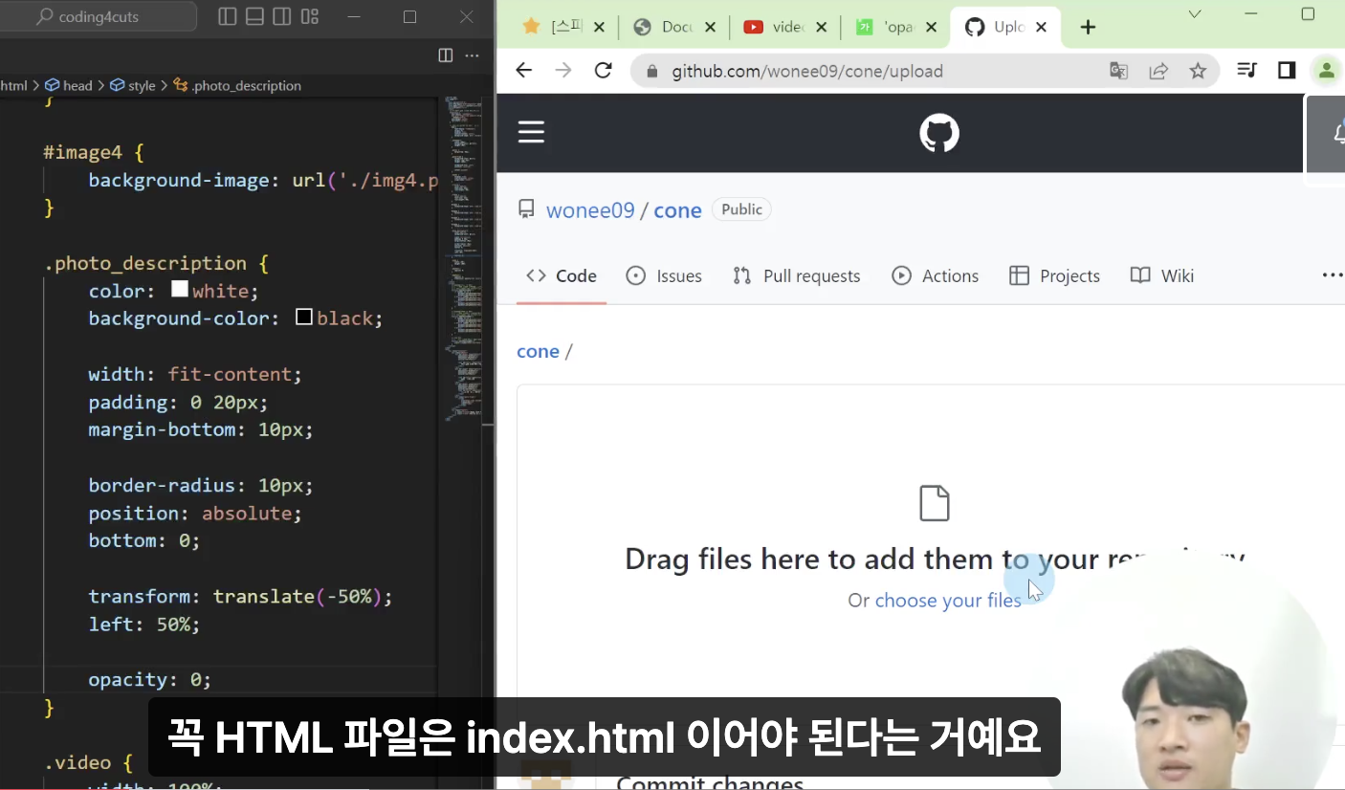1345x790 pixels.
Task: Open a new Chrome tab
Action: pyautogui.click(x=1088, y=27)
